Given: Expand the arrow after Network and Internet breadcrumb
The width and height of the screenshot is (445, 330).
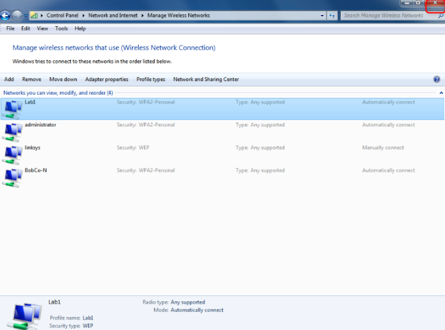Looking at the screenshot, I should pos(143,16).
